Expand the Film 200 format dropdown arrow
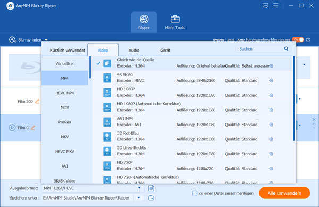Image resolution: width=319 pixels, height=207 pixels. tap(300, 99)
